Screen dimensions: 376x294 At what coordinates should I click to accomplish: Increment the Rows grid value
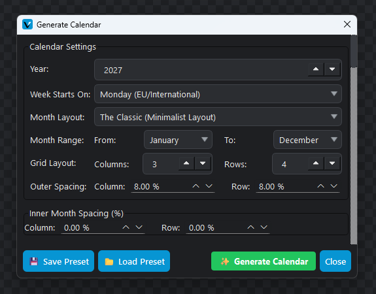[316, 163]
